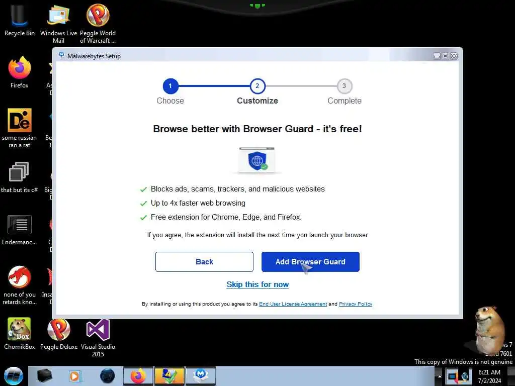Select the 'that but its c#' desktop icon

coord(20,177)
